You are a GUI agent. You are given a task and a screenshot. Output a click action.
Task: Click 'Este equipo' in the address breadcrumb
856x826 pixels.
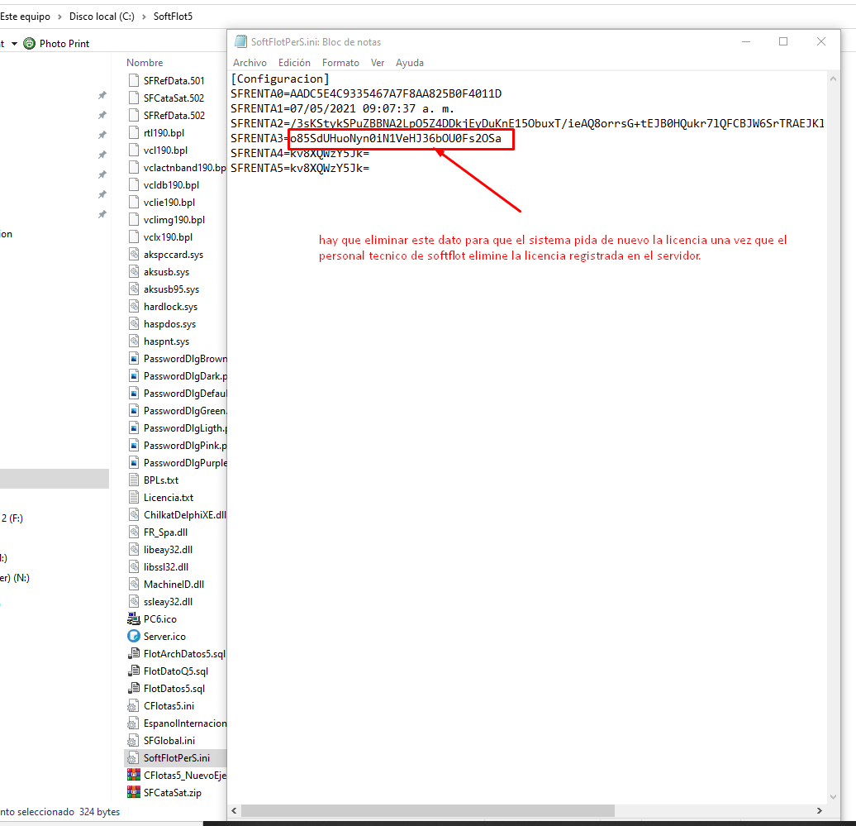25,17
